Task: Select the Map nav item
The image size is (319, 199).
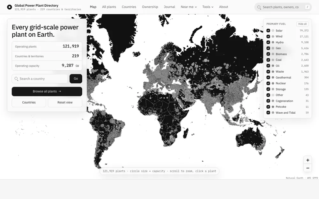Action: (x=93, y=7)
